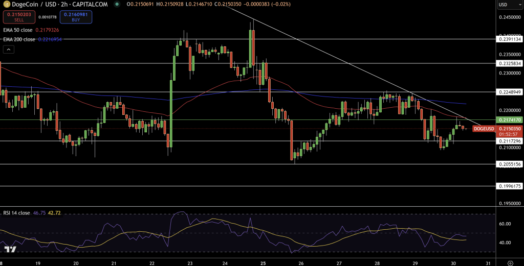Screen dimensions: 524x266
Task: Click the 40.00 RSI axis label
Action: coord(505,243)
